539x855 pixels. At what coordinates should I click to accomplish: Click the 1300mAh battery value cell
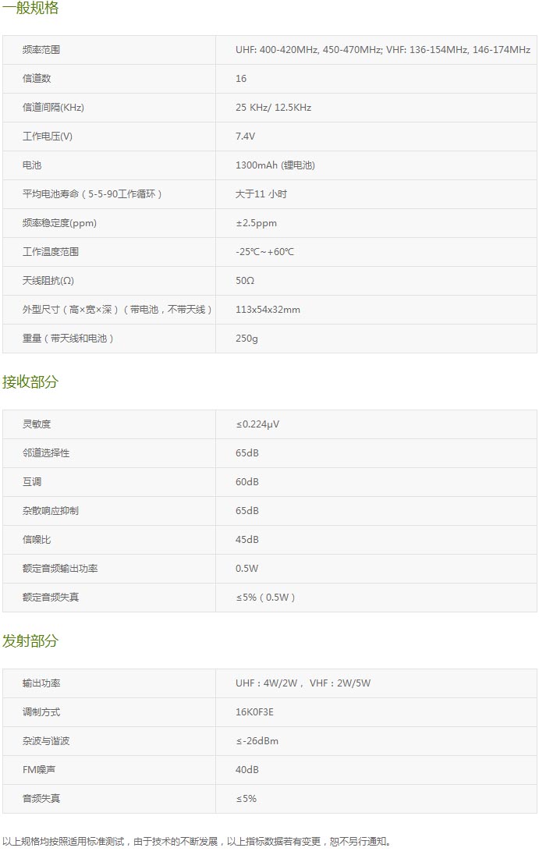click(x=275, y=165)
